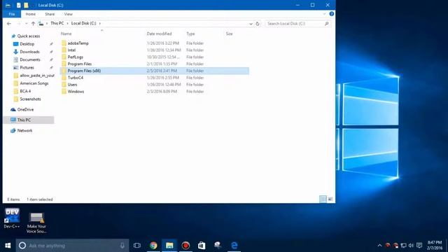Viewport: 448px width, 252px height.
Task: Sort by Date modified column
Action: pyautogui.click(x=159, y=34)
